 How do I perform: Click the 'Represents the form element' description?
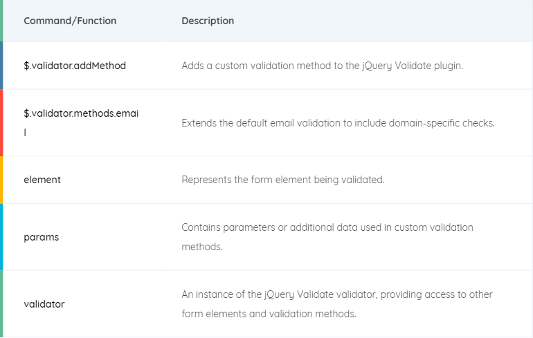tap(283, 180)
